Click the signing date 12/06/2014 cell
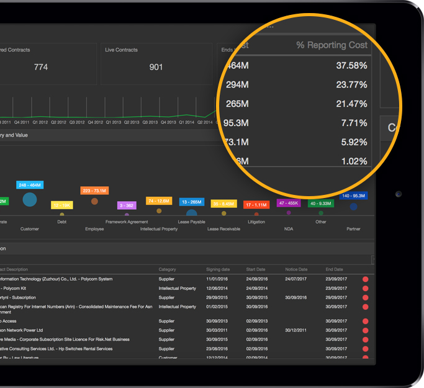 click(217, 288)
